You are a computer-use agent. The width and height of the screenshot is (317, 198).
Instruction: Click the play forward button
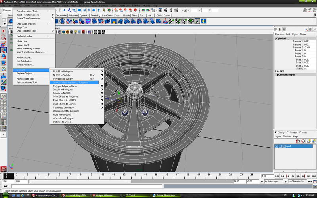point(298,175)
